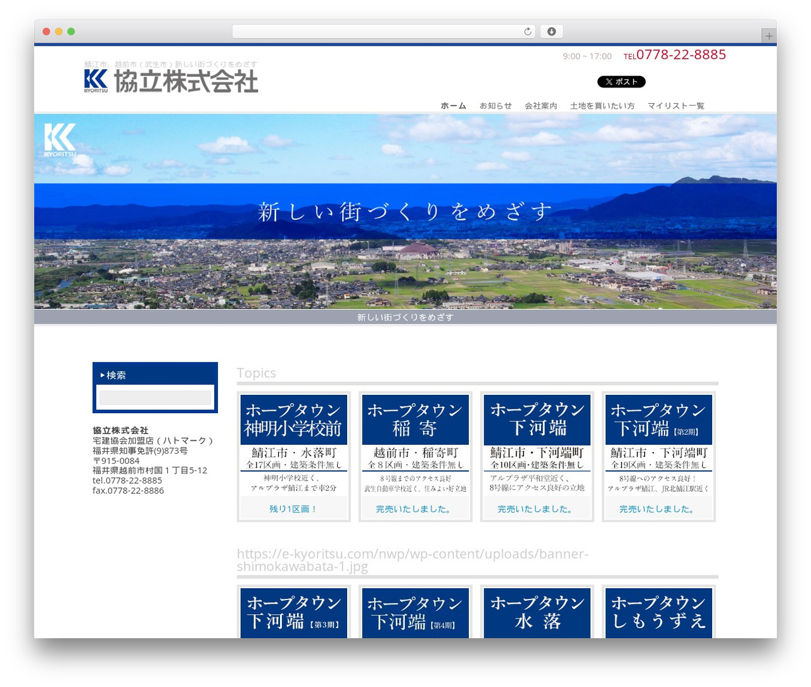Click the yellow minimize window button
This screenshot has width=811, height=687.
pyautogui.click(x=58, y=32)
